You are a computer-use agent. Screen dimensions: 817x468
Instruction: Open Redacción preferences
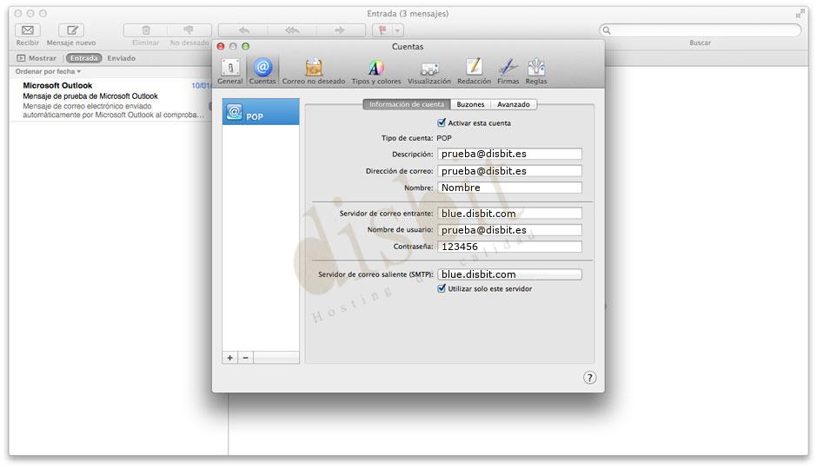pos(474,69)
